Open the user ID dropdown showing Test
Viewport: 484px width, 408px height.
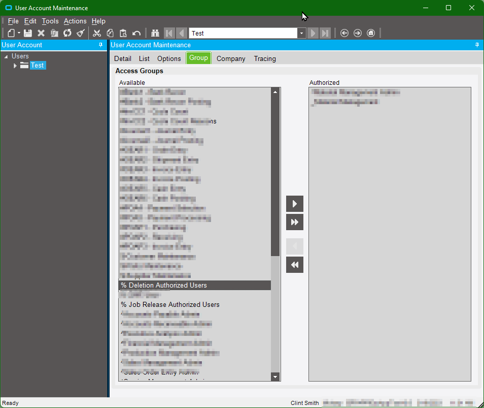point(301,33)
